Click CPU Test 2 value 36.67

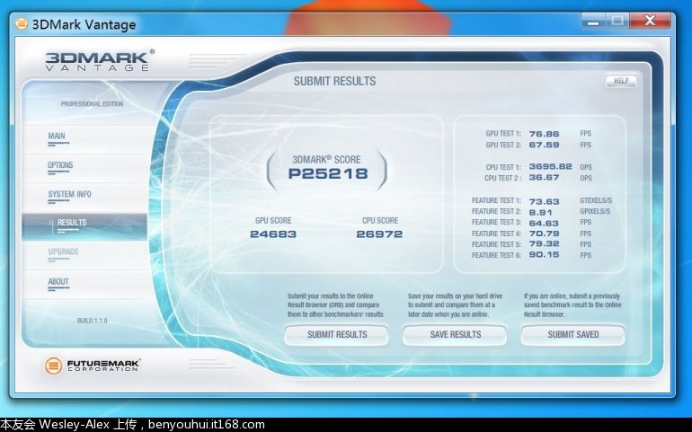[544, 178]
